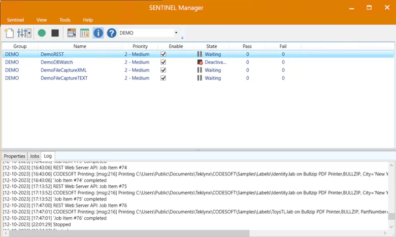Sort by the State column header
This screenshot has width=396, height=237.
pos(212,46)
